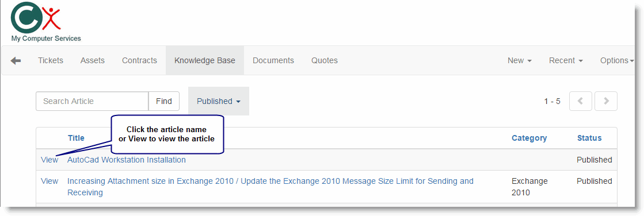The image size is (644, 216).
Task: Open the Options dropdown menu
Action: [x=617, y=61]
